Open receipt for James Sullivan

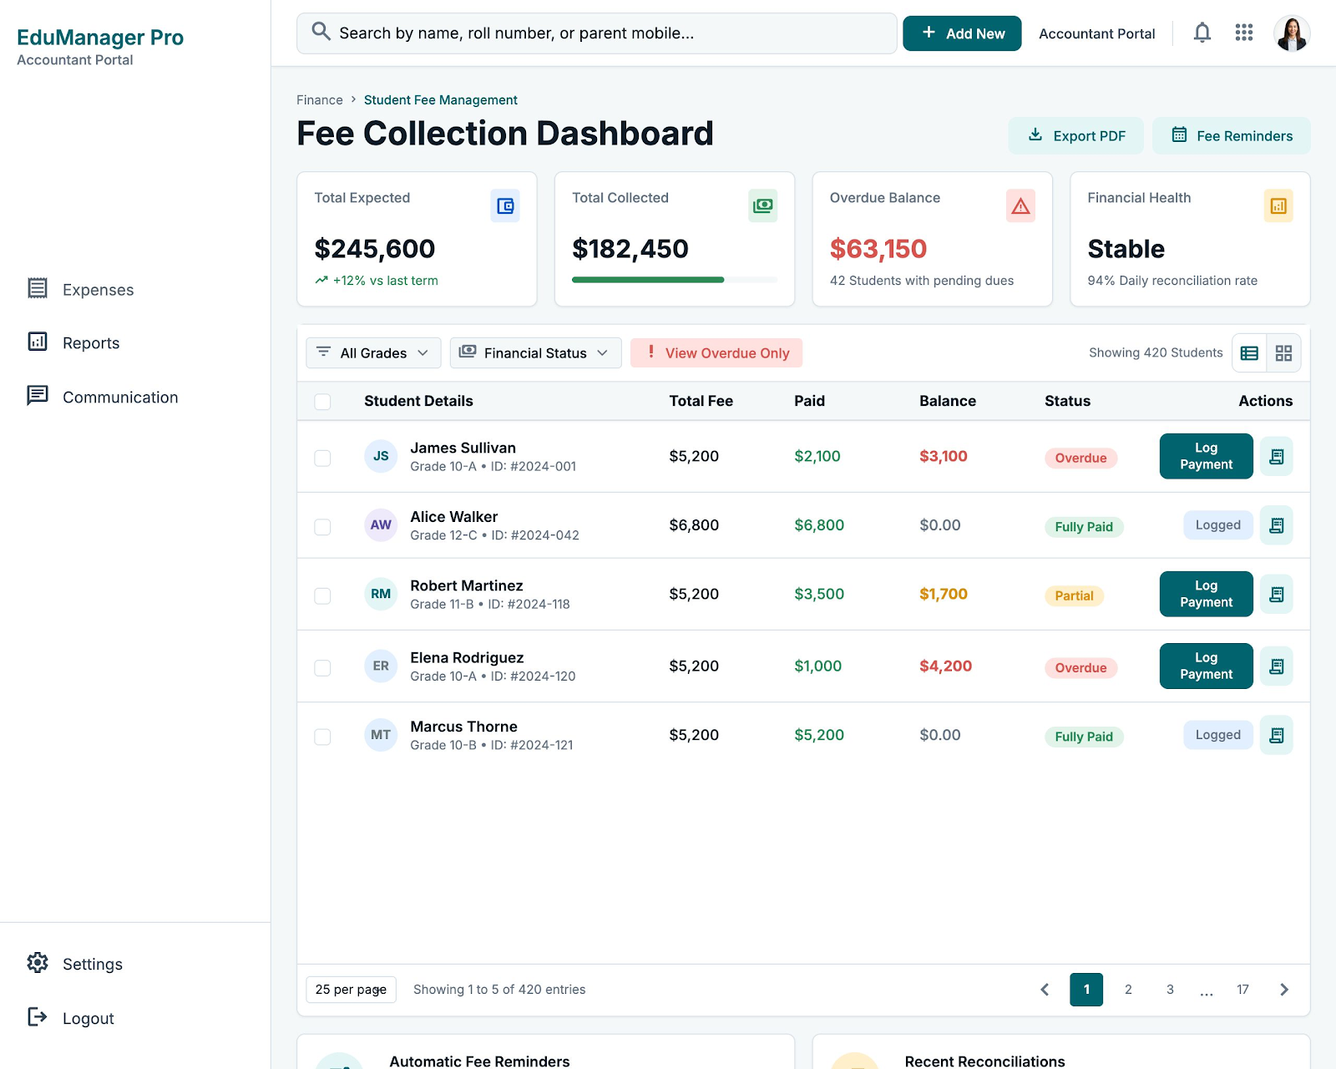[1276, 456]
